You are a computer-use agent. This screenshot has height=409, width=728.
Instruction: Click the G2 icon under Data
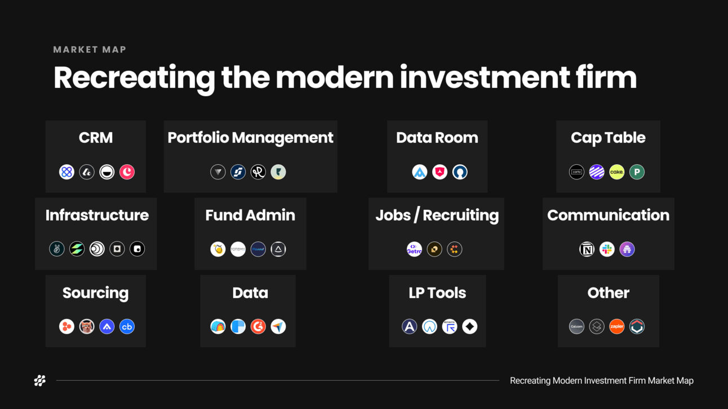coord(258,326)
